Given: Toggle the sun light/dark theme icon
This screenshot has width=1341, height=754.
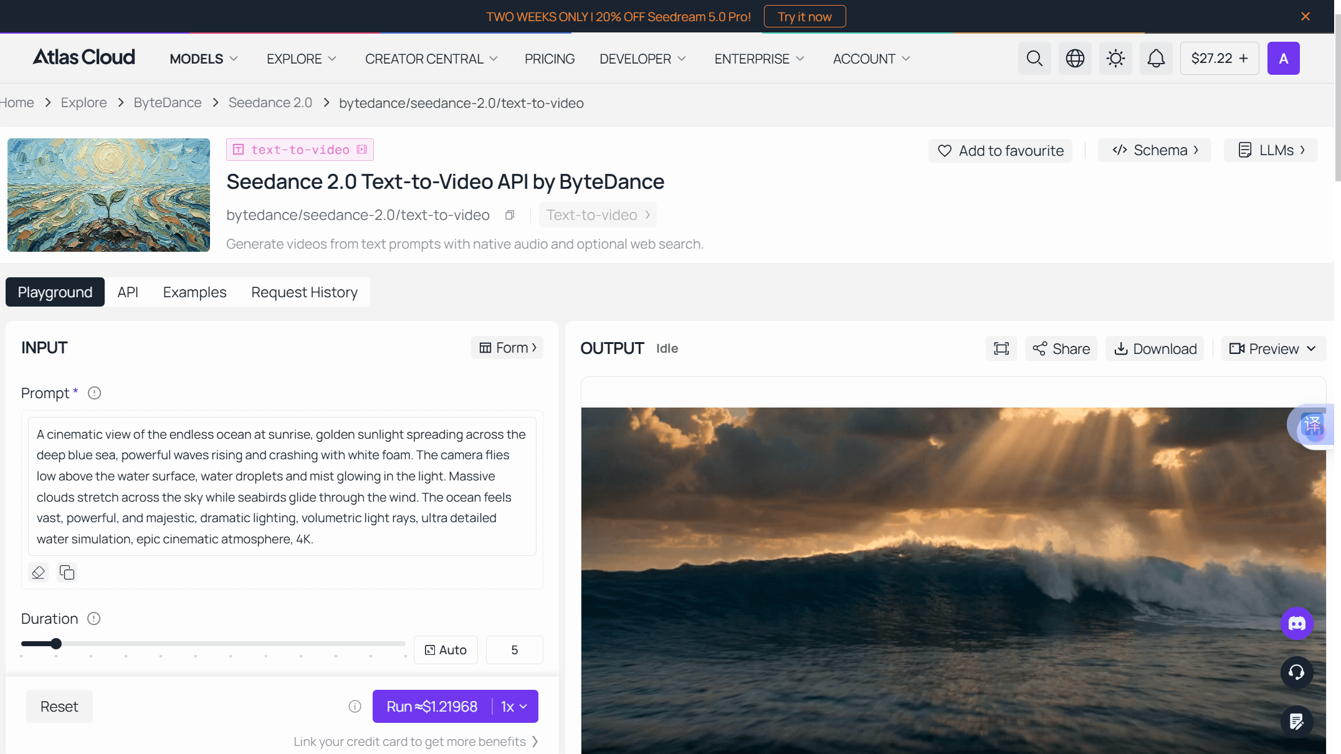Looking at the screenshot, I should pyautogui.click(x=1115, y=59).
